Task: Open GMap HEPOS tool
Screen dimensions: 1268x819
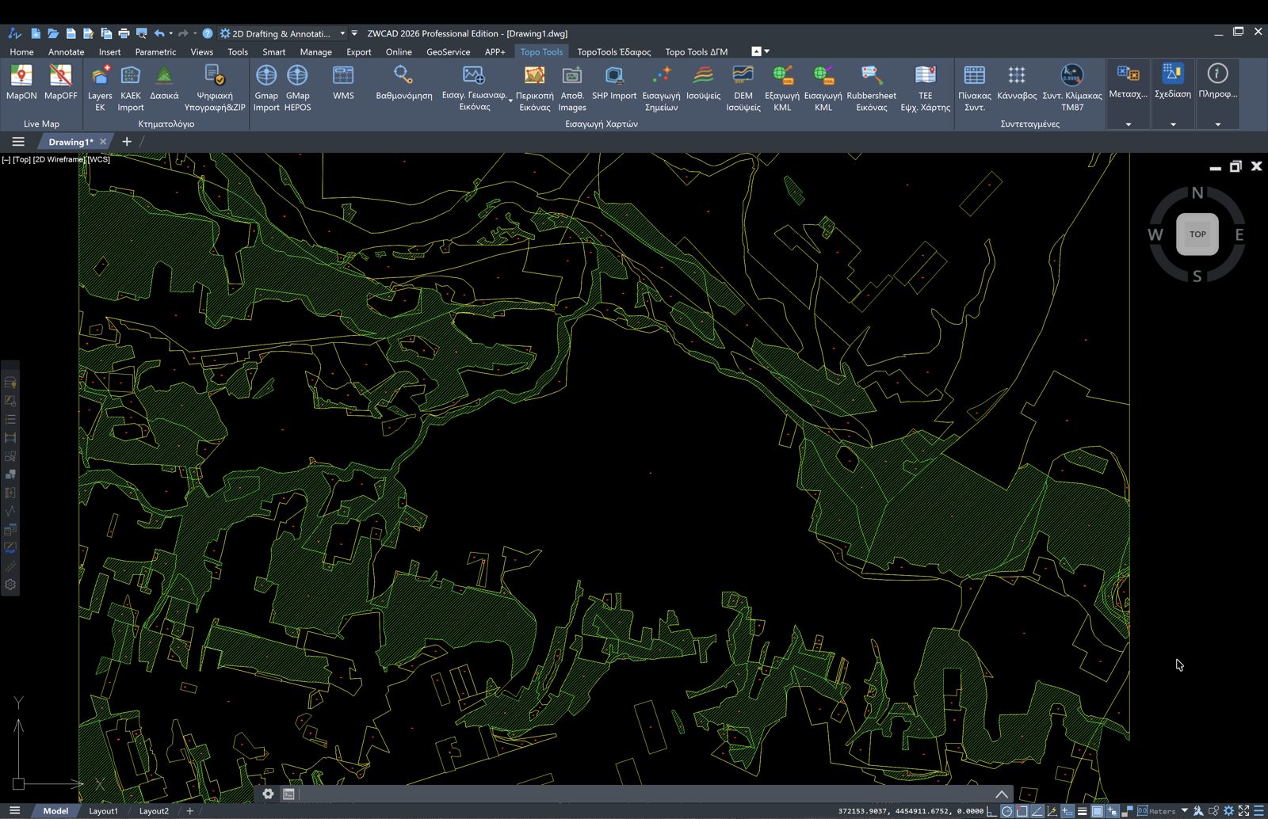Action: pos(297,88)
